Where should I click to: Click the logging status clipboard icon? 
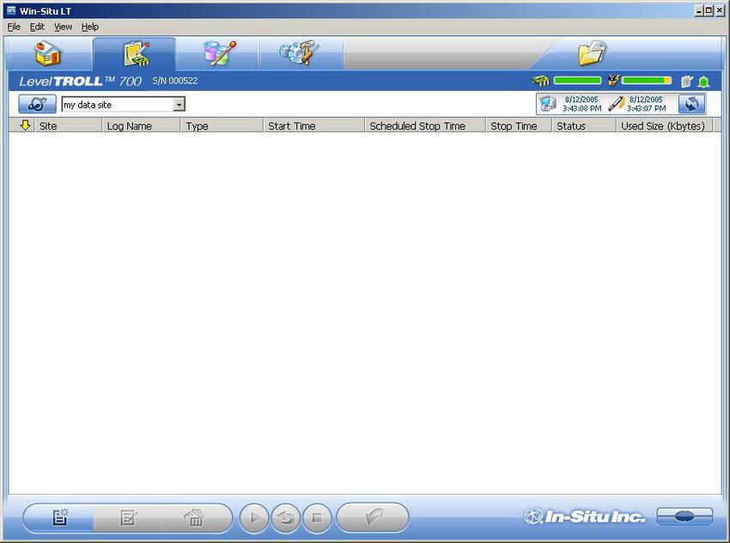[x=687, y=82]
